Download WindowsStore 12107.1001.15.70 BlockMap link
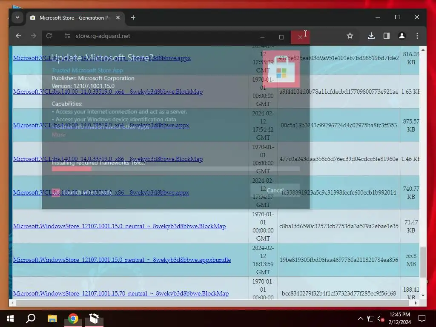Screen dimensions: 436x327 pyautogui.click(x=121, y=293)
